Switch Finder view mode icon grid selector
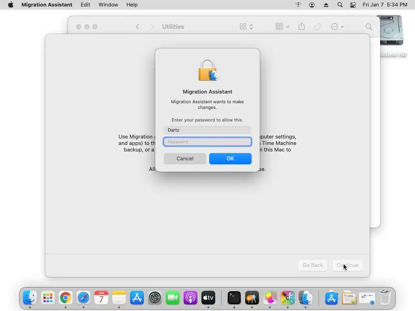This screenshot has width=415, height=311. point(246,27)
